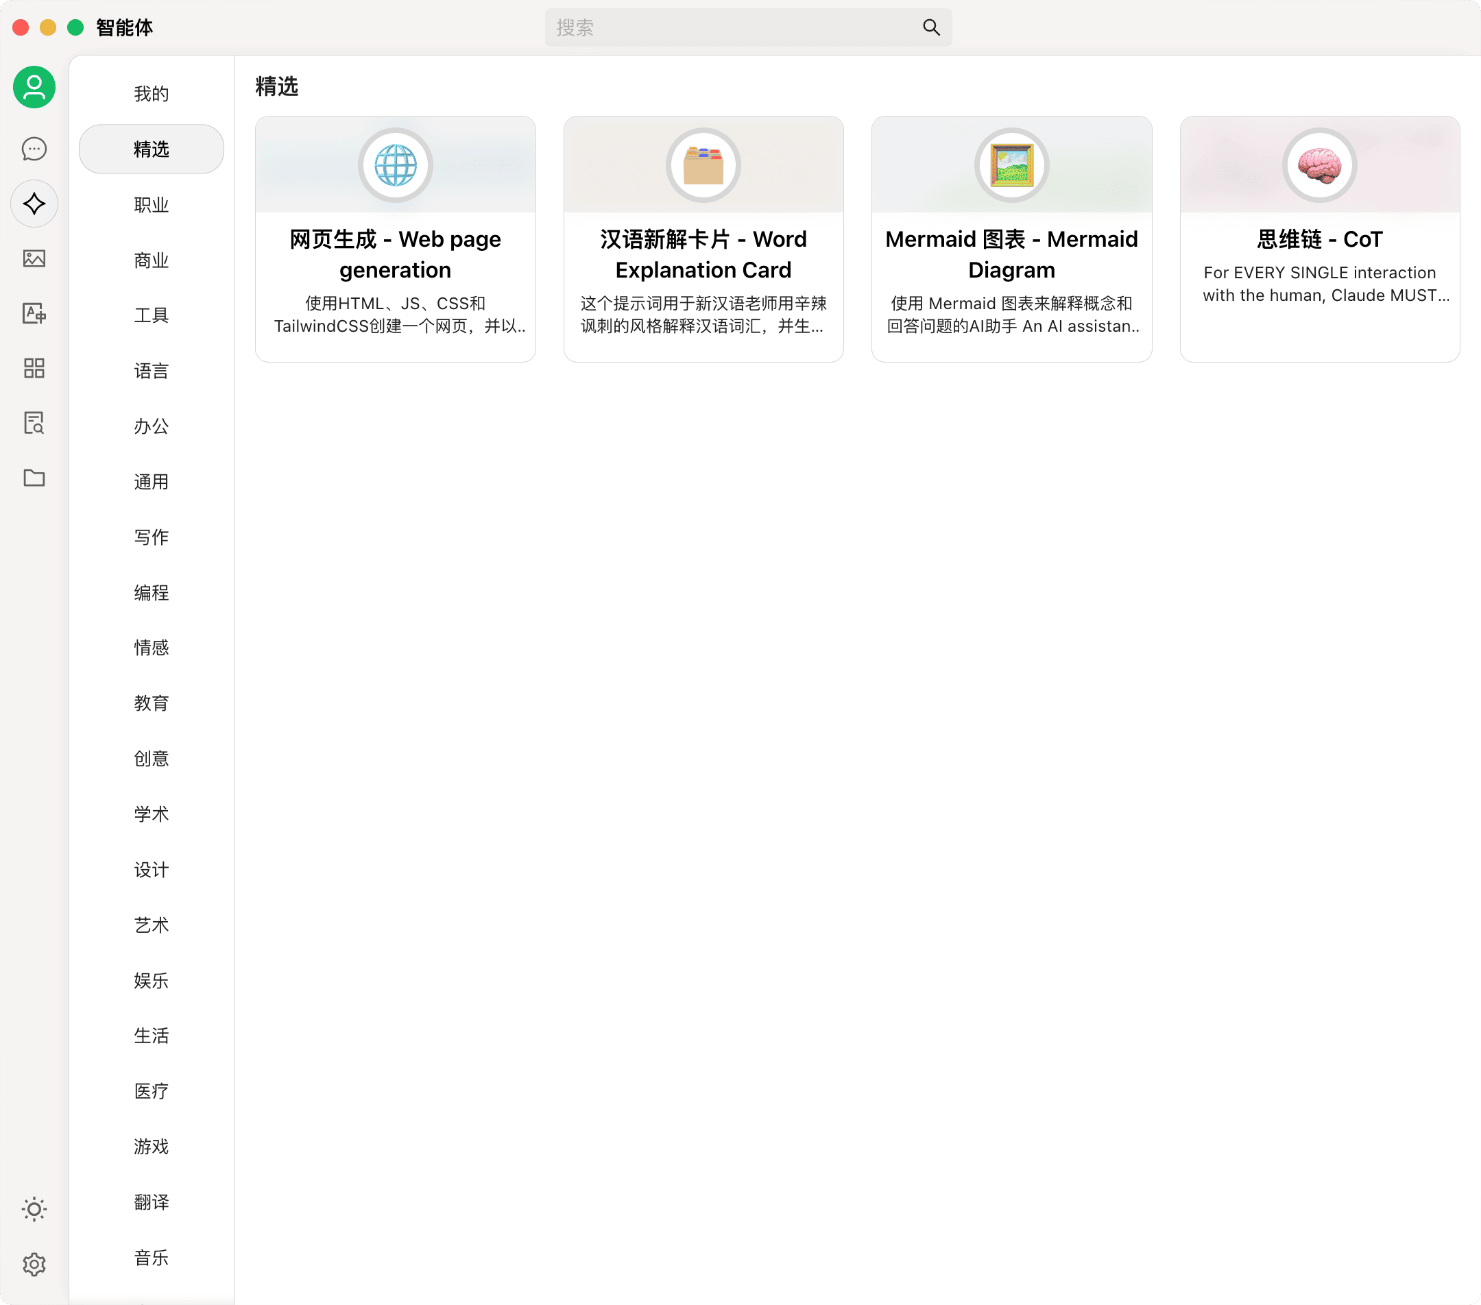
Task: Click the search magnifier icon
Action: pyautogui.click(x=930, y=27)
